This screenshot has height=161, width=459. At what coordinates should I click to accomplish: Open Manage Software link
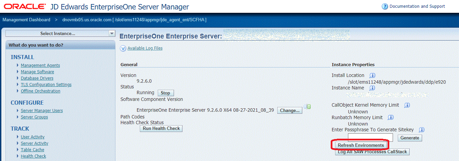pos(37,72)
